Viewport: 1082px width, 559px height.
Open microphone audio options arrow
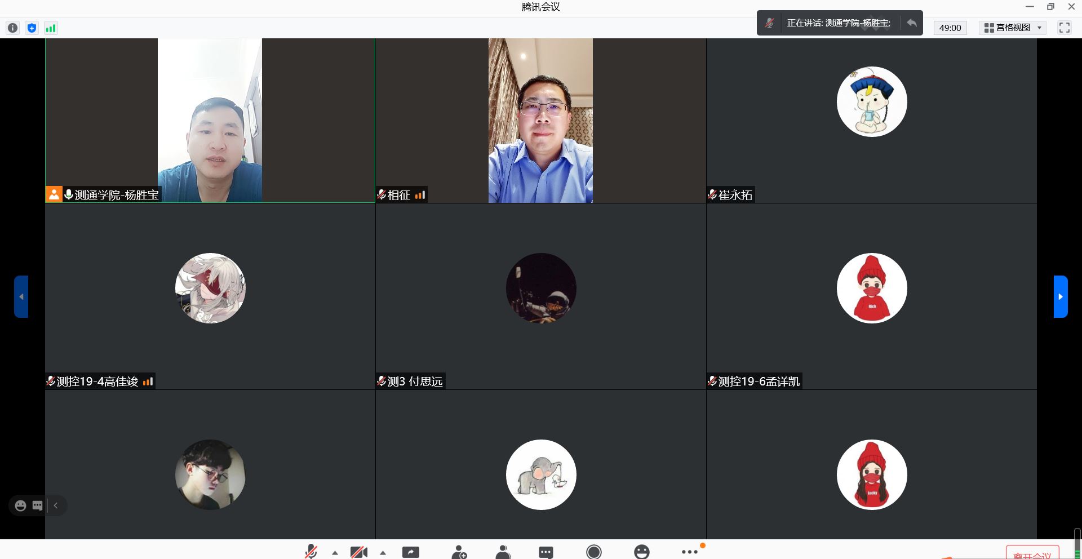335,553
